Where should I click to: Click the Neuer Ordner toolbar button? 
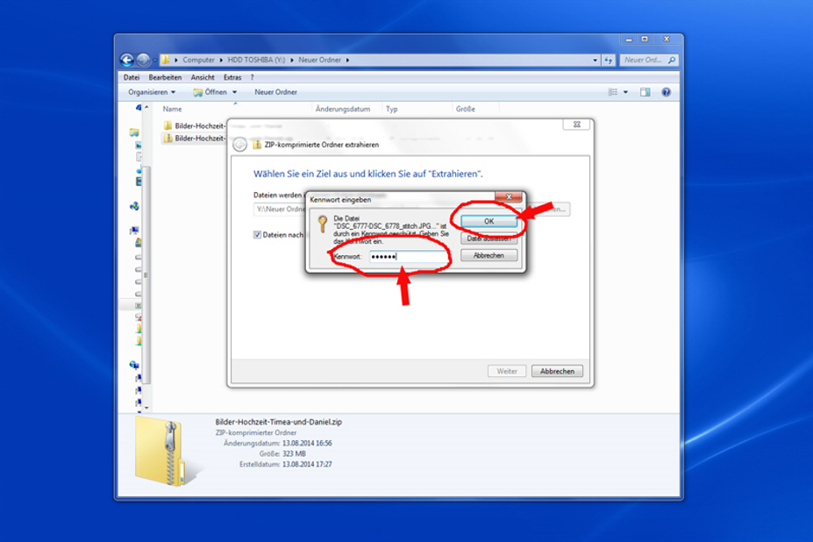click(275, 92)
